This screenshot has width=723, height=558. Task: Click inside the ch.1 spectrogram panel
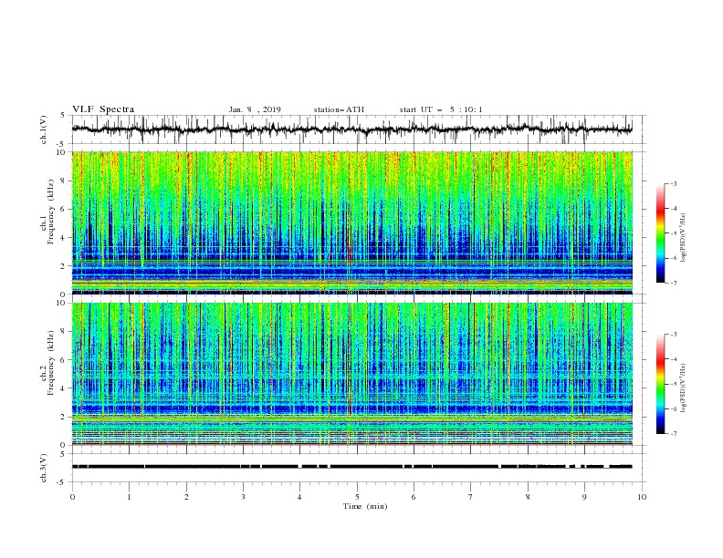pyautogui.click(x=351, y=222)
